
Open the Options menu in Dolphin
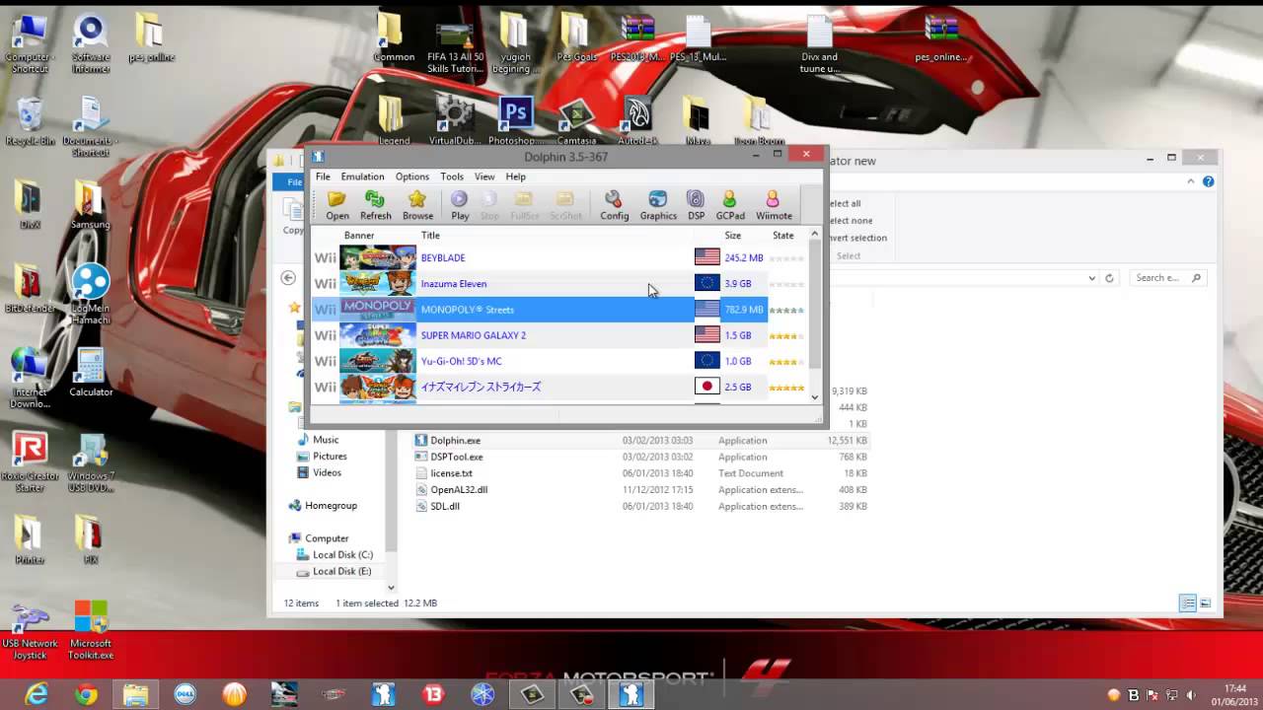coord(412,177)
